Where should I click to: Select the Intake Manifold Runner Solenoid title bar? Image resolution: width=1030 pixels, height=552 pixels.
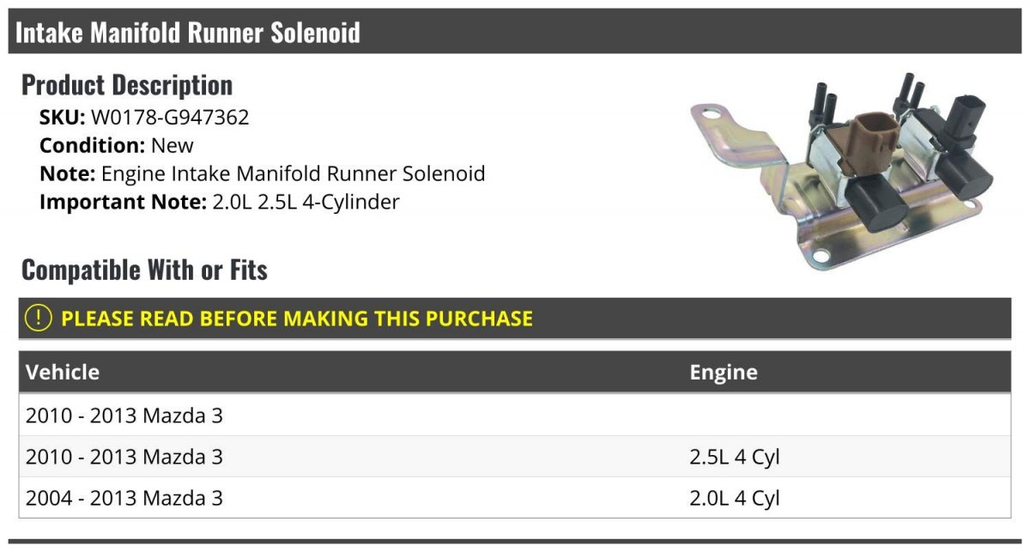[515, 33]
